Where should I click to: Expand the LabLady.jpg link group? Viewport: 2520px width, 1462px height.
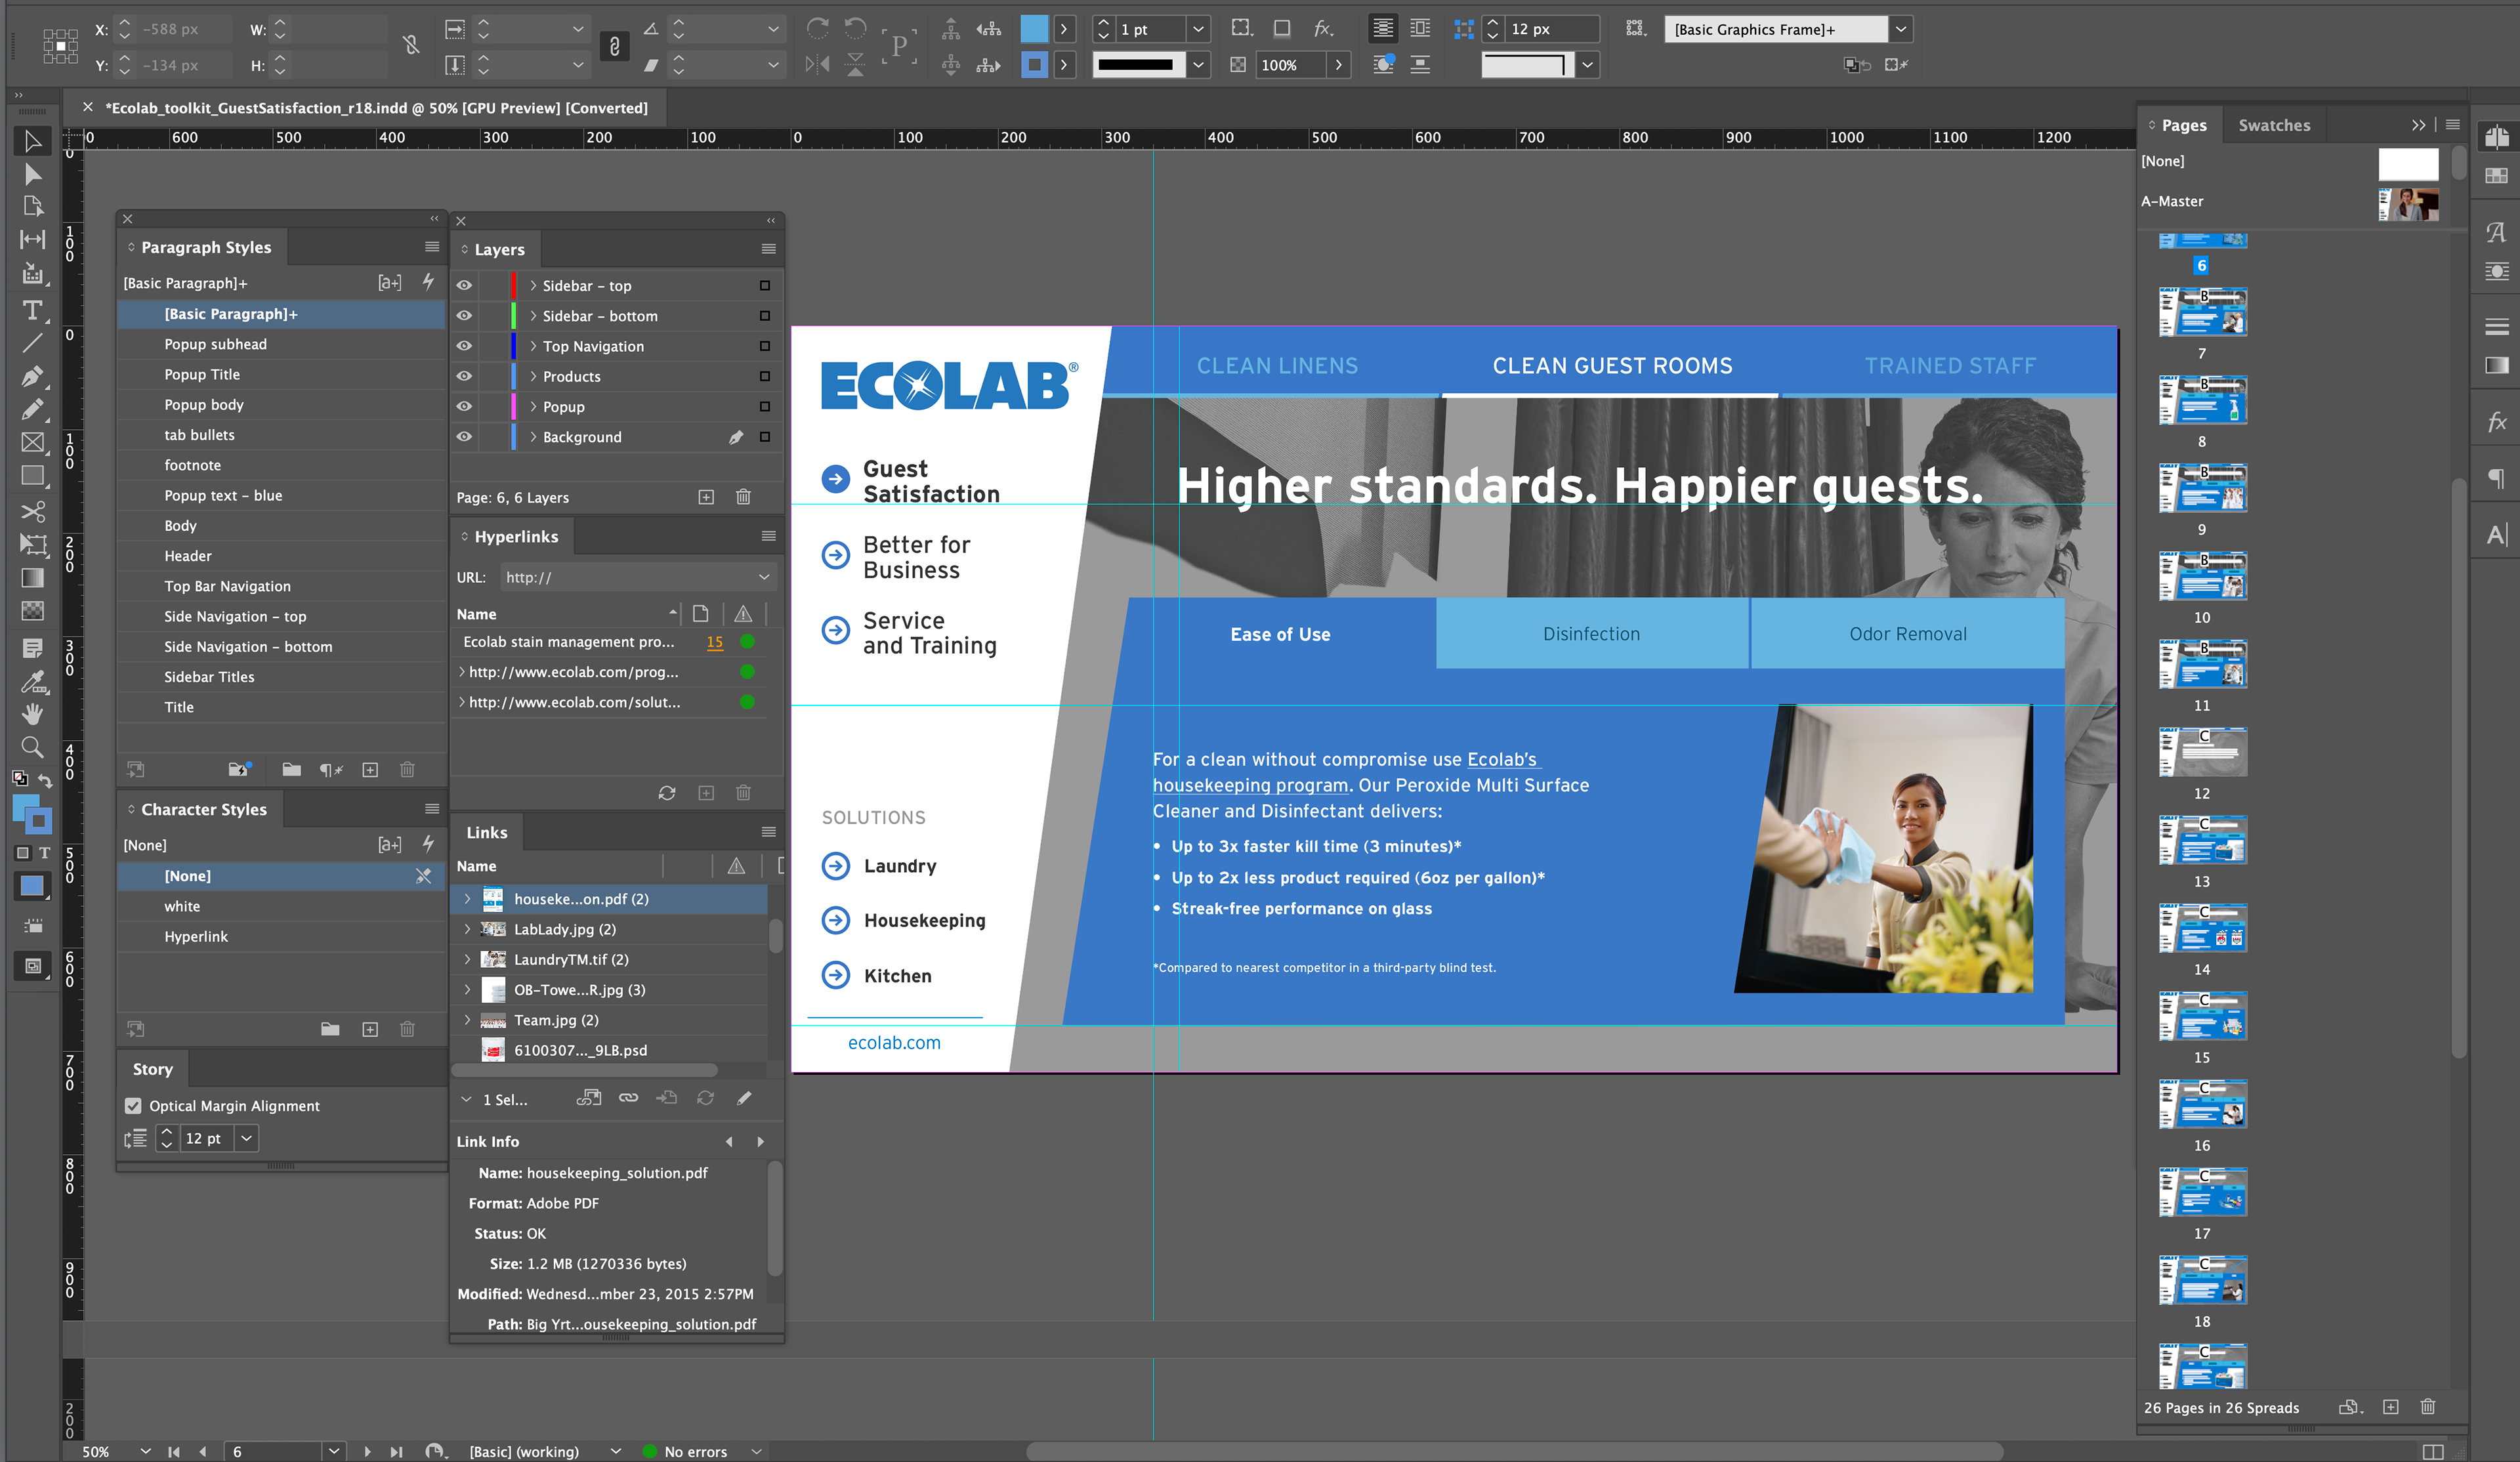pyautogui.click(x=467, y=929)
